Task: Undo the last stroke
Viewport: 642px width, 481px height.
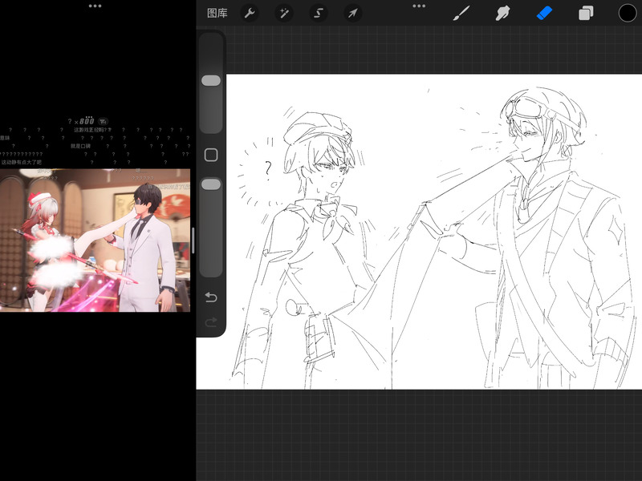Action: (211, 297)
